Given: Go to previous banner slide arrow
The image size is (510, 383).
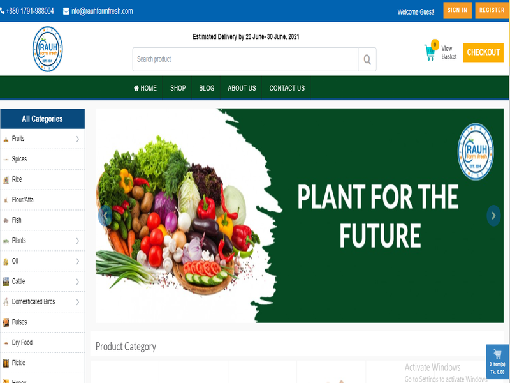Looking at the screenshot, I should coord(105,215).
